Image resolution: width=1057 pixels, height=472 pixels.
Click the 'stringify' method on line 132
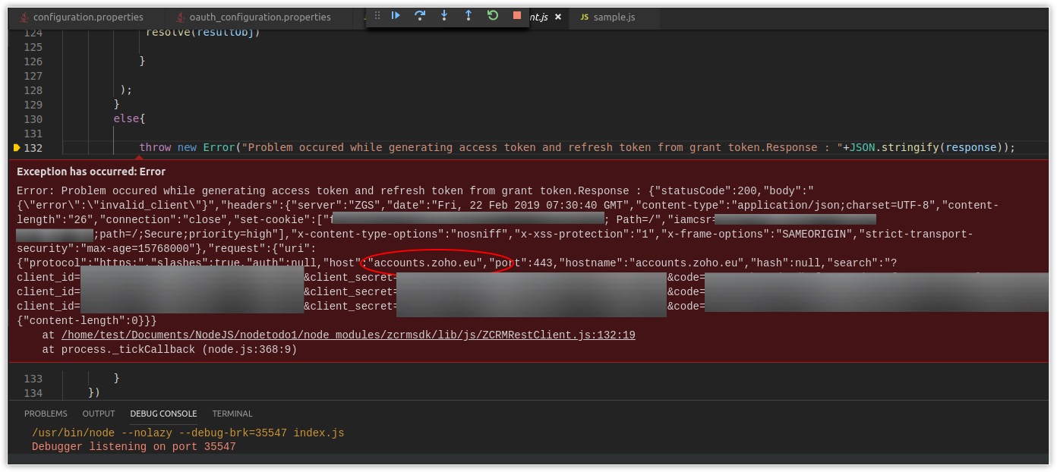(910, 147)
